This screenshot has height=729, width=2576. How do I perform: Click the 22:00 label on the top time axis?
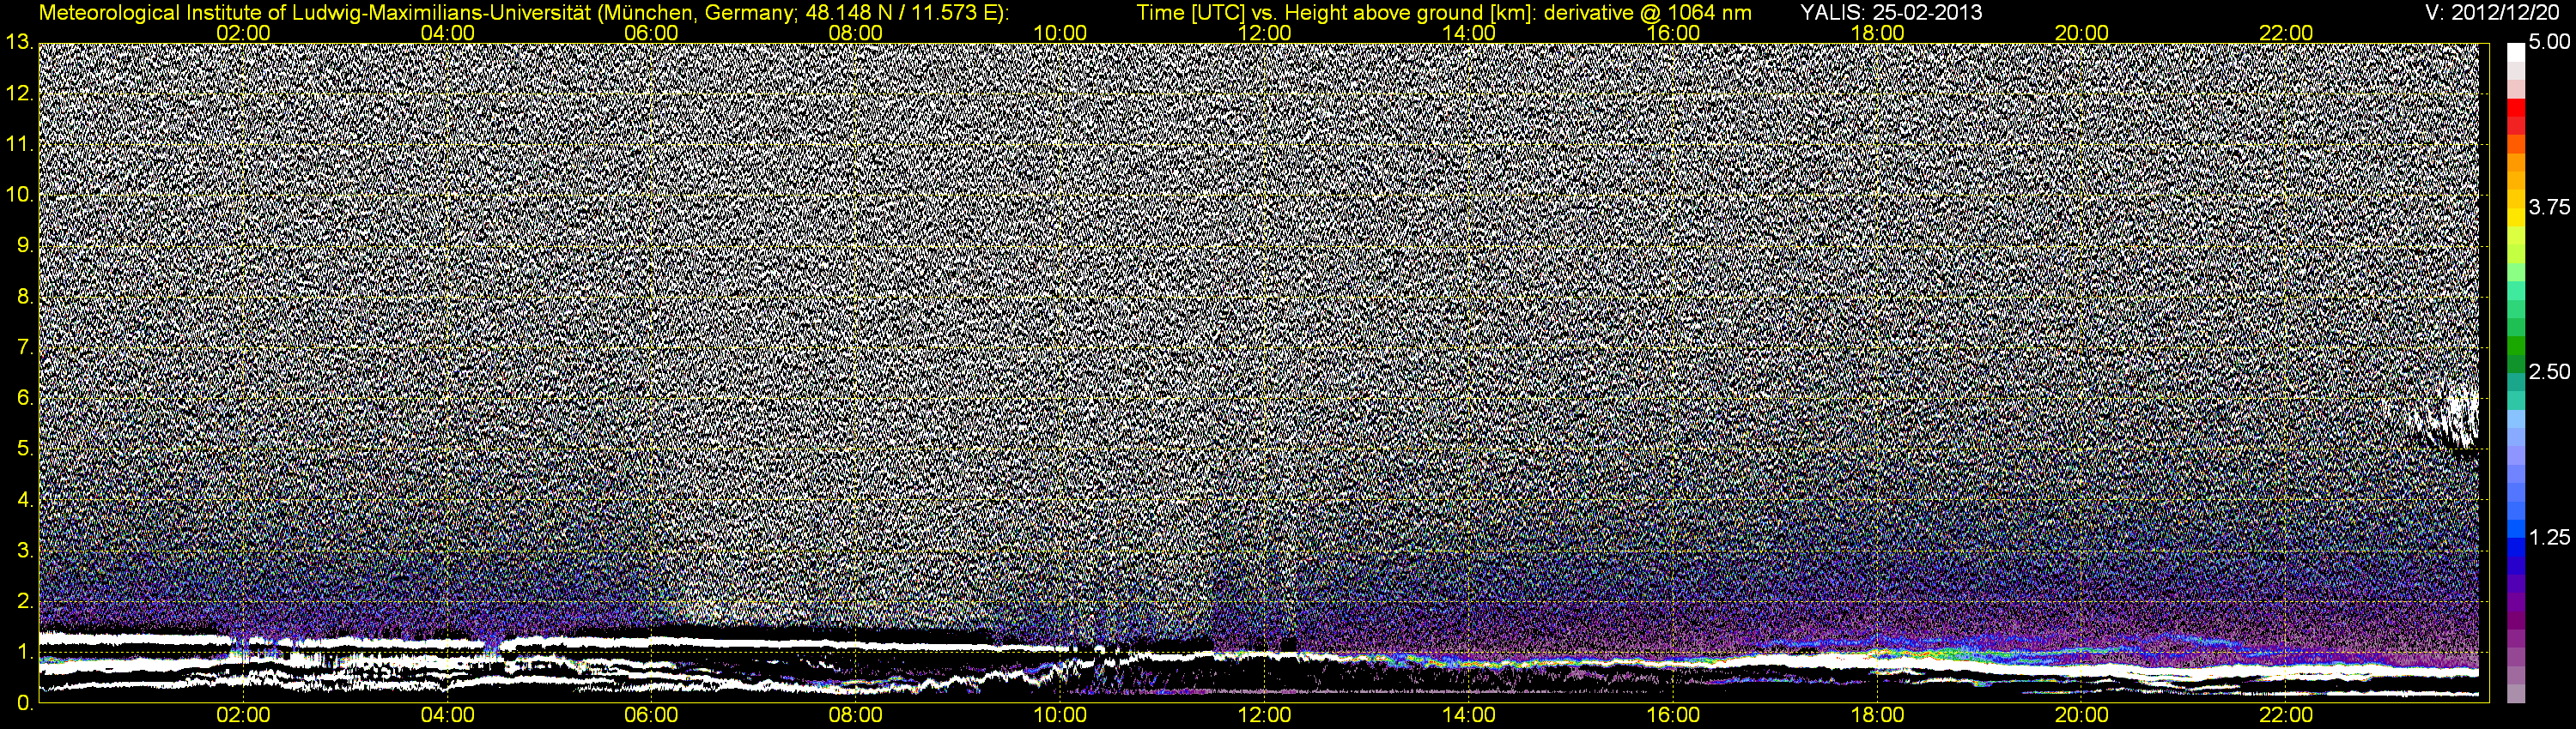(x=2286, y=33)
